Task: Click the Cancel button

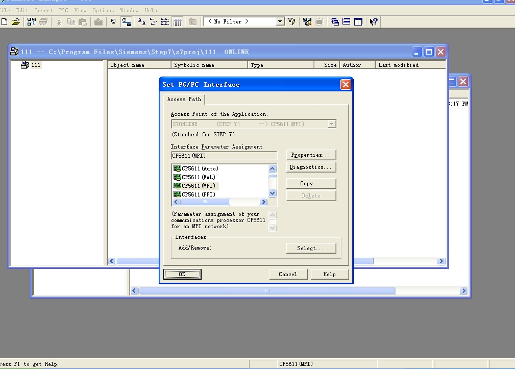Action: click(288, 274)
